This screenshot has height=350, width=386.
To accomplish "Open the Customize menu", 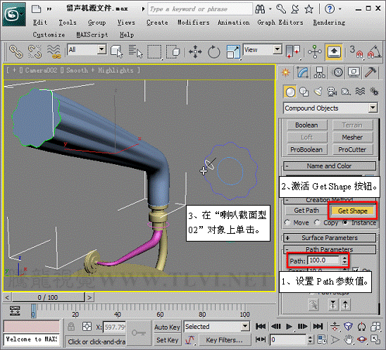I will tap(49, 35).
